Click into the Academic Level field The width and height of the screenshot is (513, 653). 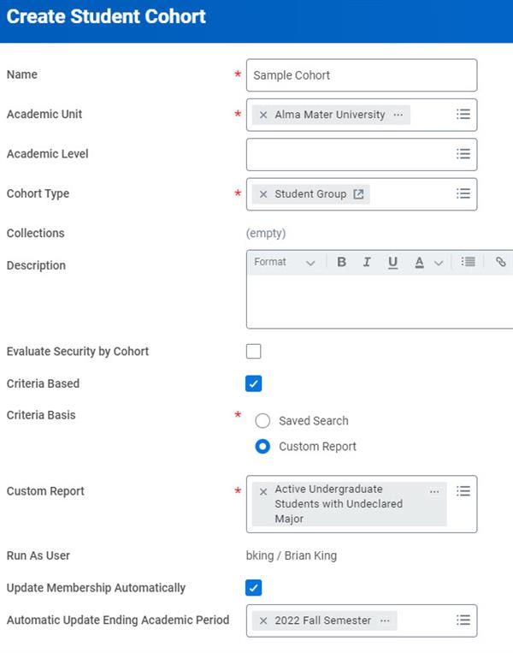point(362,155)
